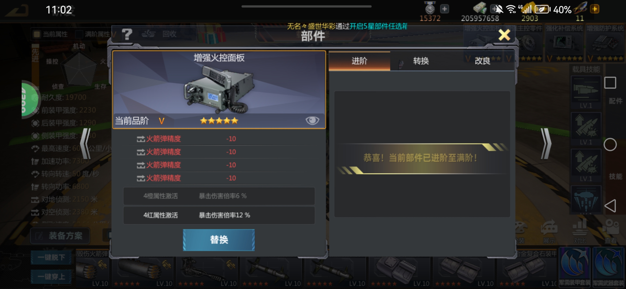
Task: Open the 对比 compare icon
Action: [x=579, y=231]
